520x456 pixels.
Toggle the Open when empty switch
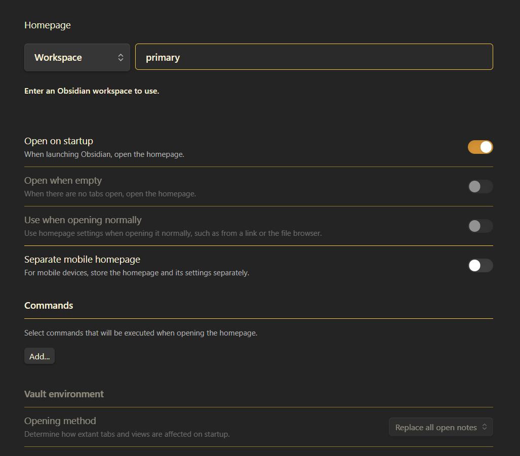point(480,187)
